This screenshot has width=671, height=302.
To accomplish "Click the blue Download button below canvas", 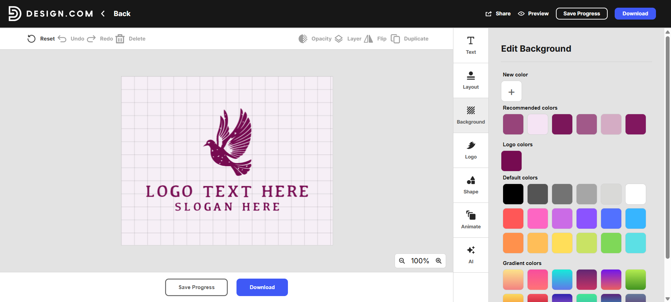I will (x=262, y=287).
